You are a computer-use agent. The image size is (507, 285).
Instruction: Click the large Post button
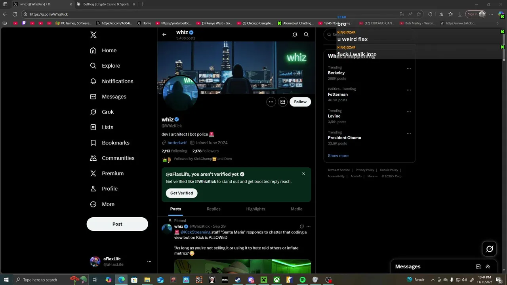tap(117, 224)
